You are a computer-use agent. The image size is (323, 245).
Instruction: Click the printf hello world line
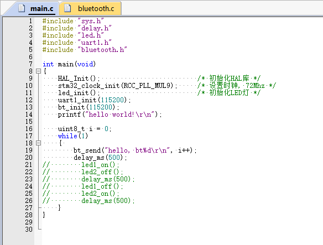pos(110,114)
